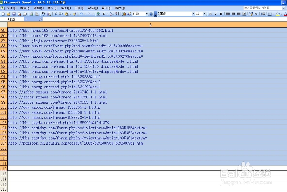Click the Fill Color paint bucket

278,14
